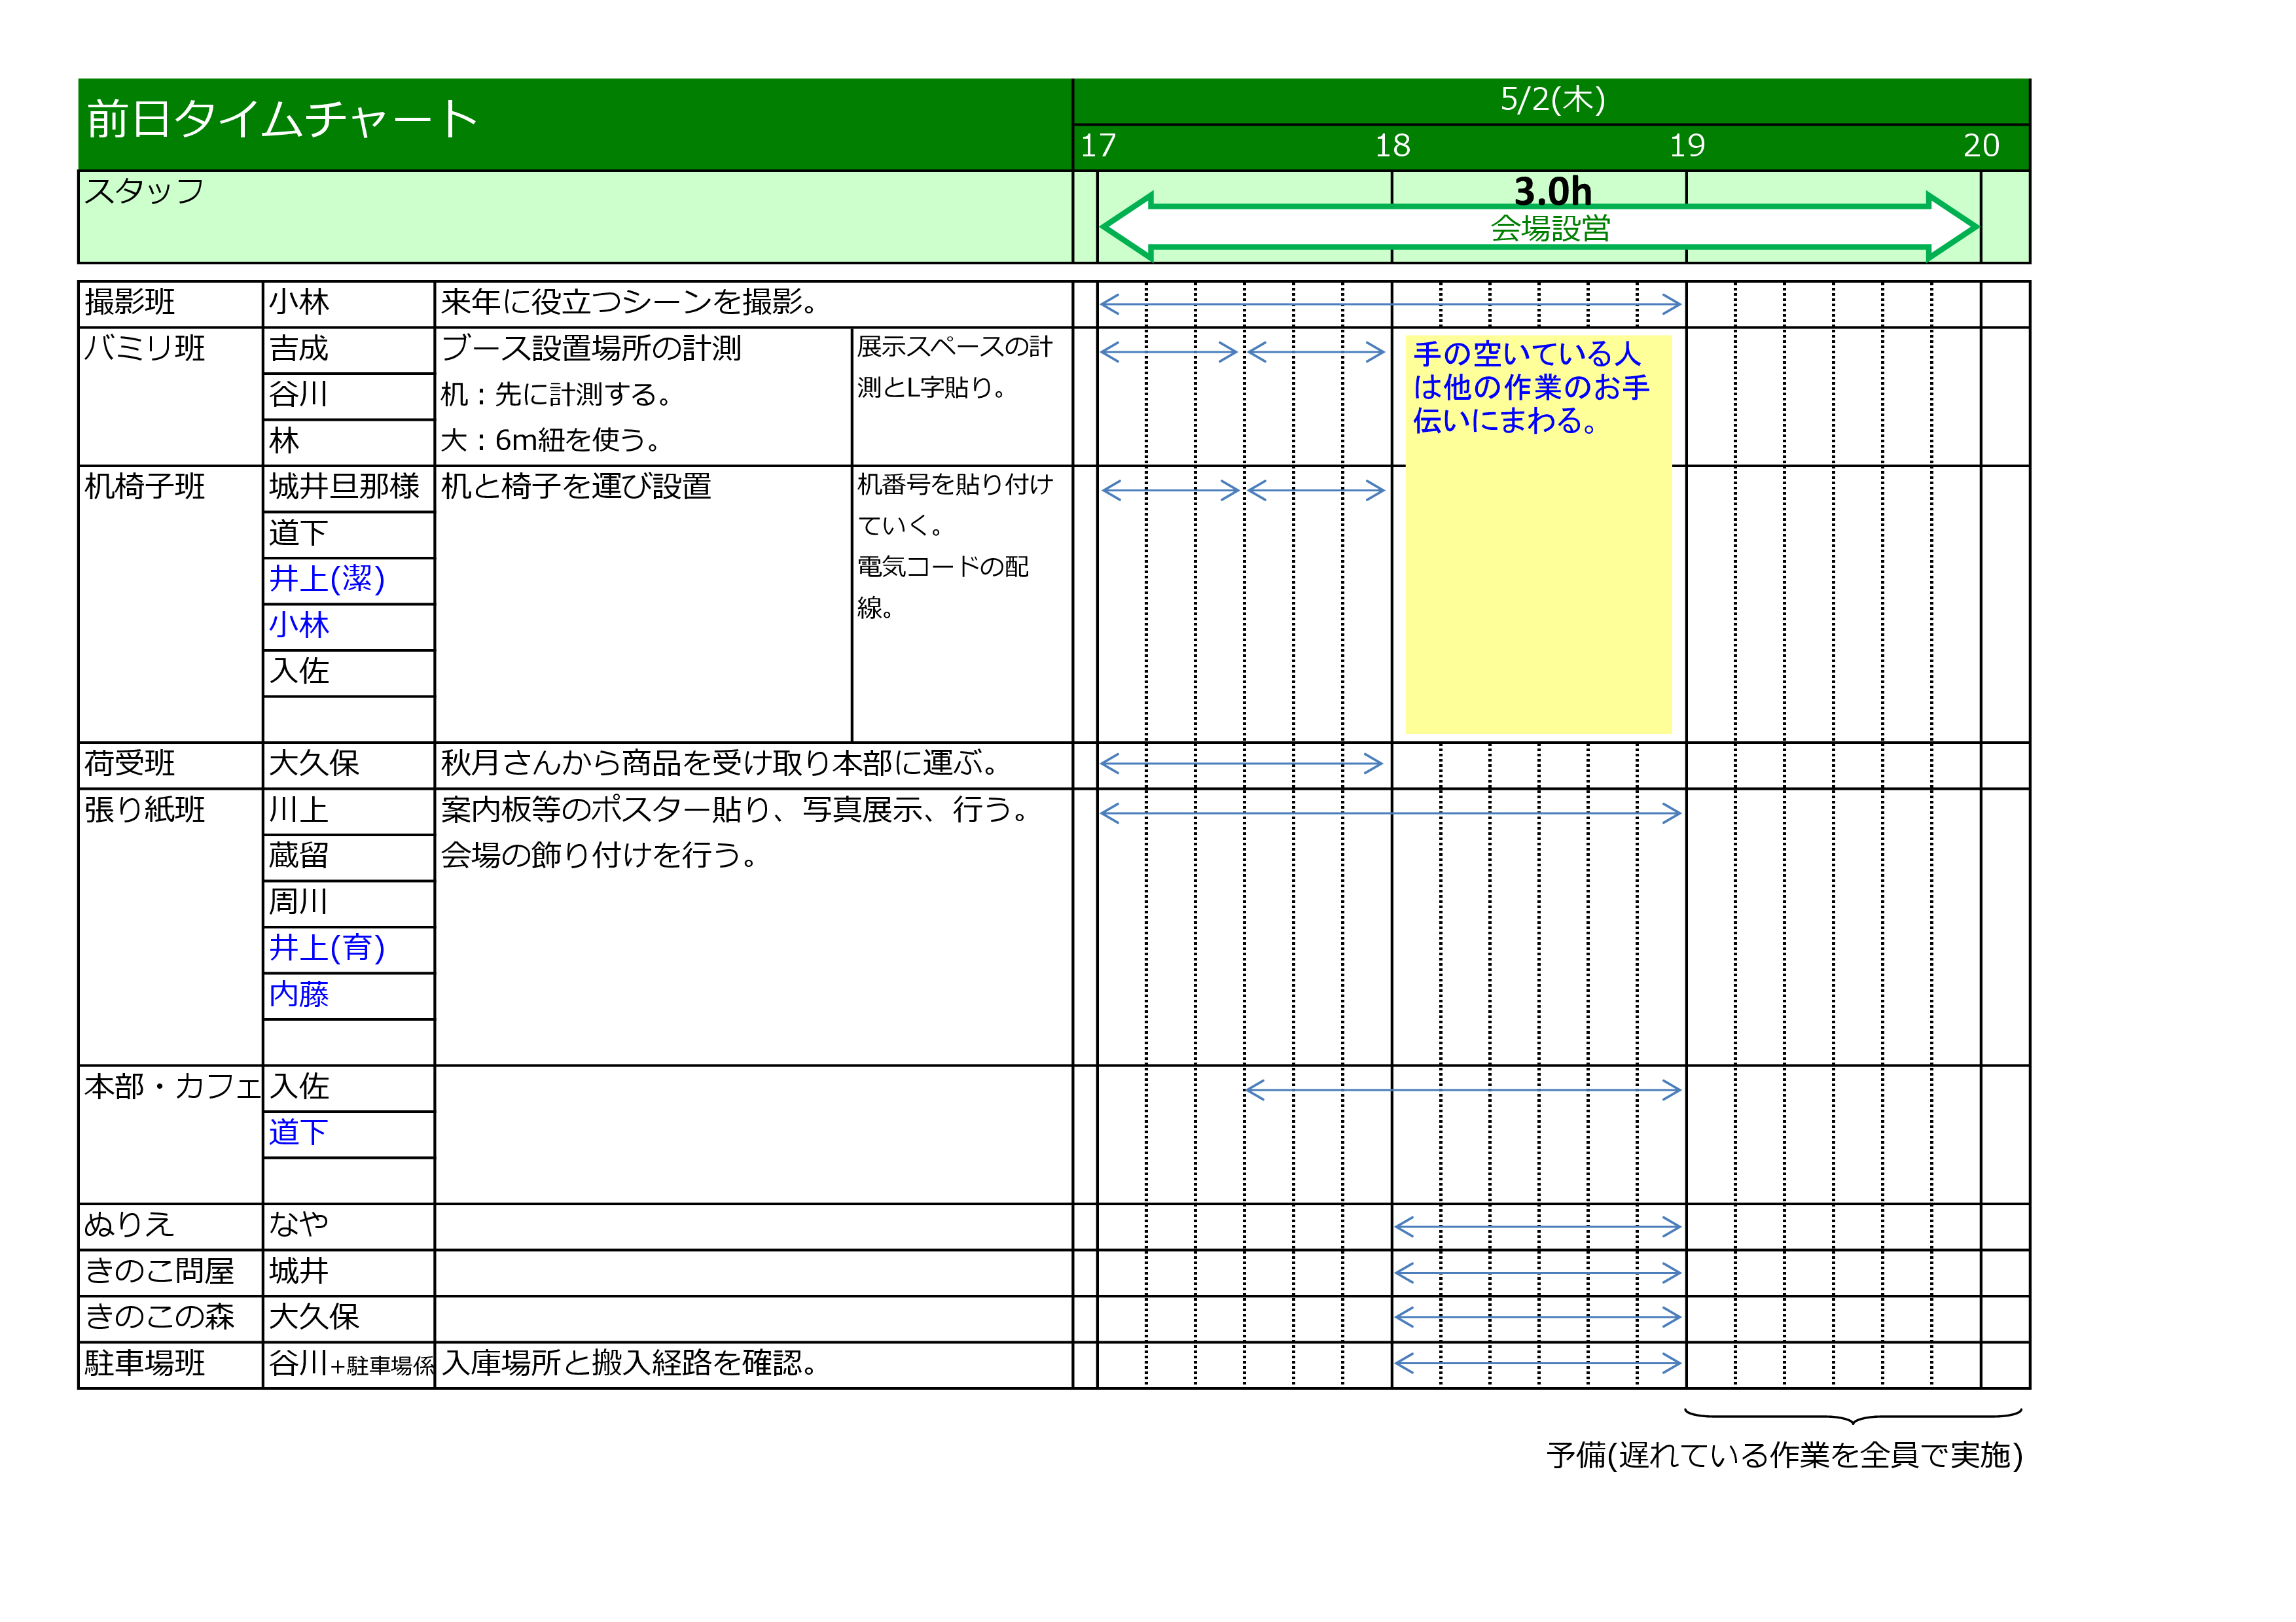Select the なや name cell
The image size is (2296, 1622).
click(349, 1226)
